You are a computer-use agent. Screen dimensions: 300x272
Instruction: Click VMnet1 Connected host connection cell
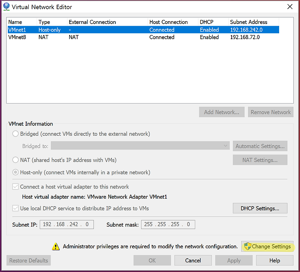point(162,30)
